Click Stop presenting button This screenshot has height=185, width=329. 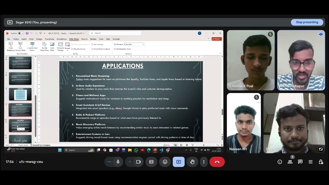click(x=307, y=22)
